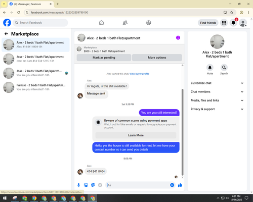Open the Facebook home logo

(7, 23)
